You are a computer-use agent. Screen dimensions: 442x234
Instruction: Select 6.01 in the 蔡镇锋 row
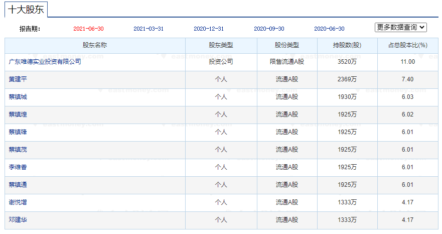point(407,132)
